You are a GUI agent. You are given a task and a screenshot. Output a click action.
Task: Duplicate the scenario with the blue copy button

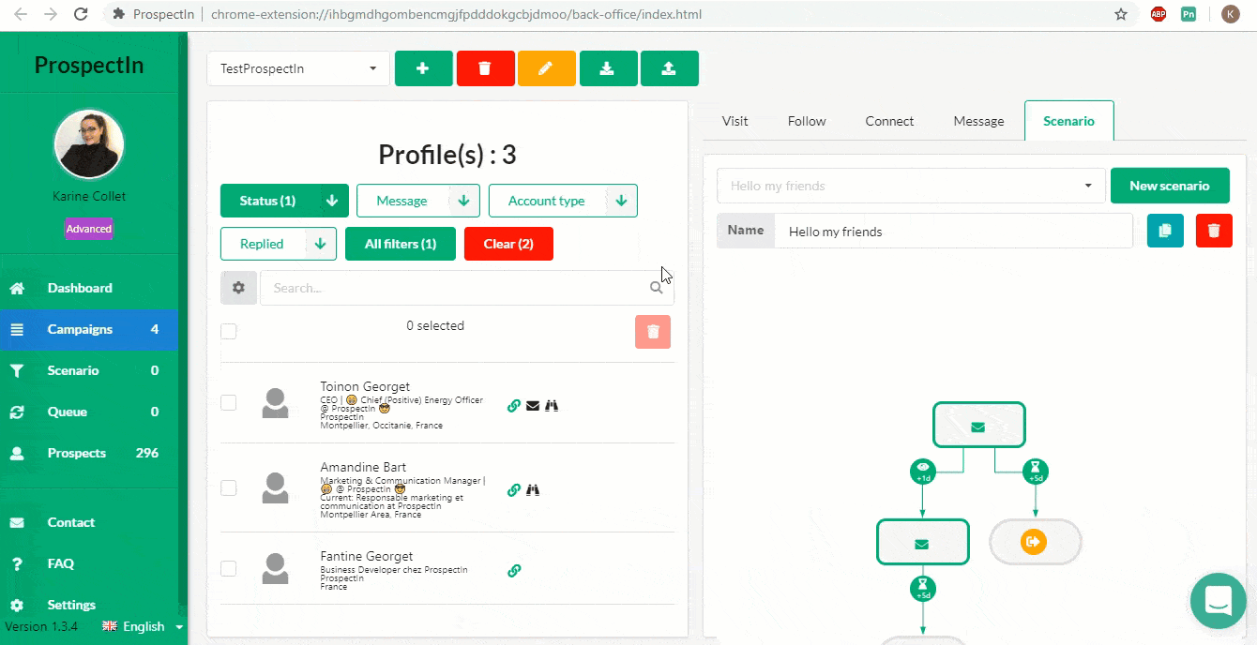[1165, 231]
